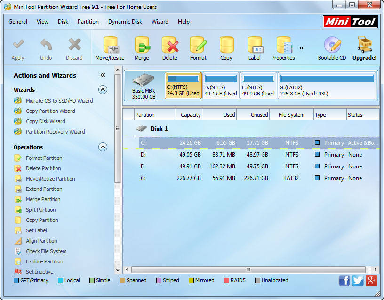
Task: Open the Facebook social link icon
Action: tap(344, 281)
